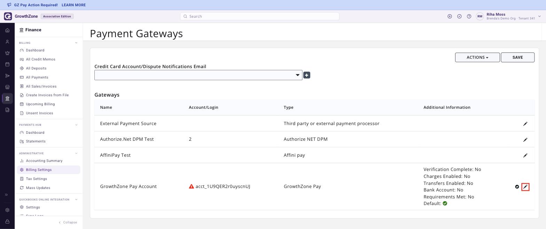Click the GrowthZone Pay Account name
Viewport: 546px width, 229px height.
tap(128, 187)
